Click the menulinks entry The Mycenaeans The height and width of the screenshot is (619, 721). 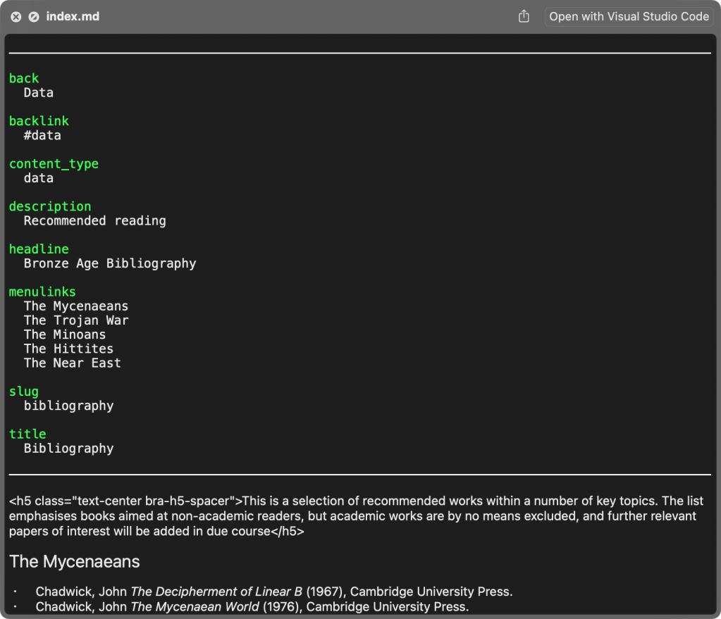click(x=75, y=306)
